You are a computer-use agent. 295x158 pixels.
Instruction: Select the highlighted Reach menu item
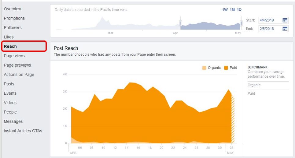[24, 46]
